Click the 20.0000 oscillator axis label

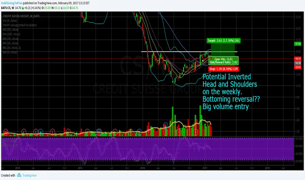pyautogui.click(x=299, y=161)
